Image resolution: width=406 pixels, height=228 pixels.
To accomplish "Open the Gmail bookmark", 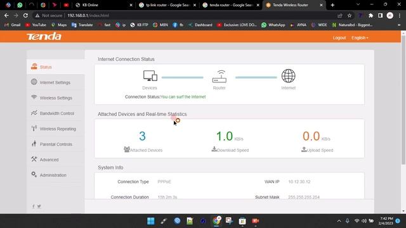I will point(13,25).
